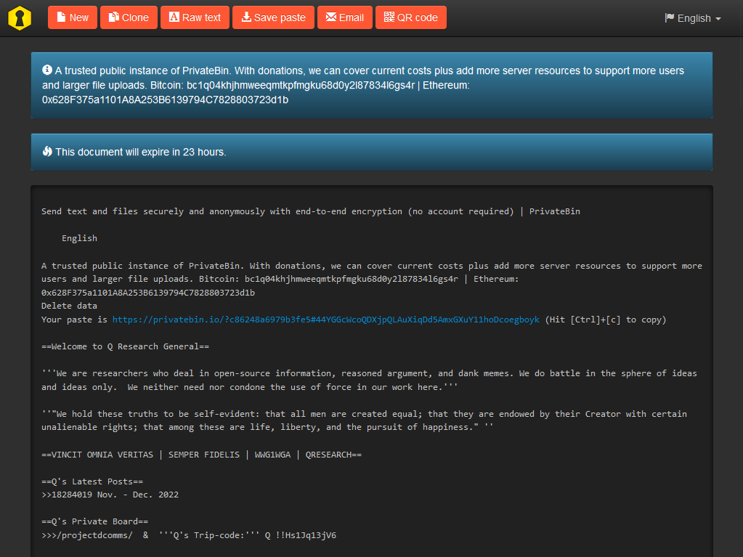The height and width of the screenshot is (557, 743).
Task: Click the '==Q's Latest Posts==' heading
Action: [x=92, y=481]
